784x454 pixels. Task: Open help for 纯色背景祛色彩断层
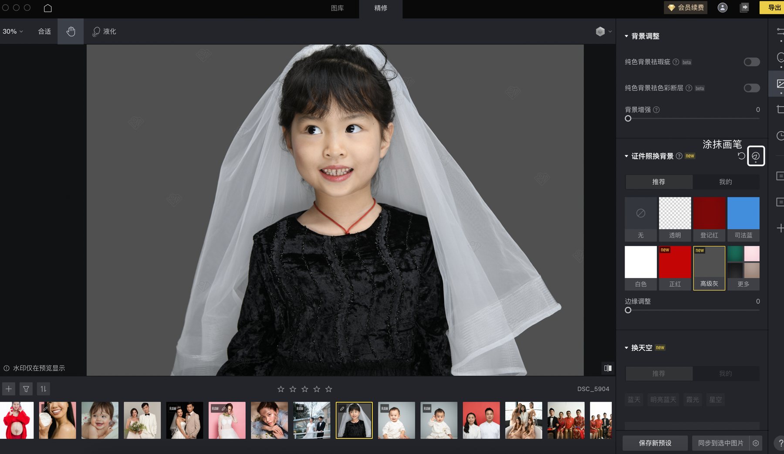(689, 88)
